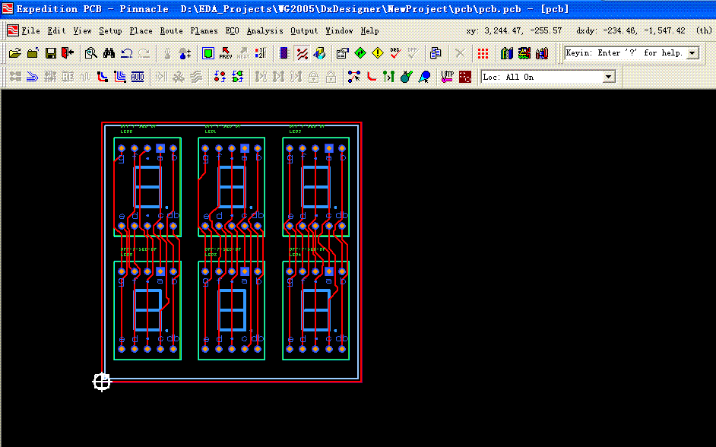
Task: Expand the Keyin command dropdown arrow
Action: pos(692,53)
